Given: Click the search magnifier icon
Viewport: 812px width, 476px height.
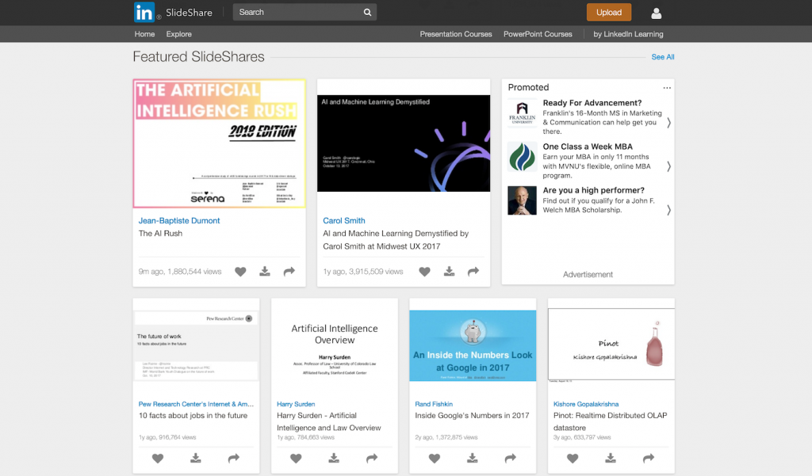Looking at the screenshot, I should [x=367, y=13].
